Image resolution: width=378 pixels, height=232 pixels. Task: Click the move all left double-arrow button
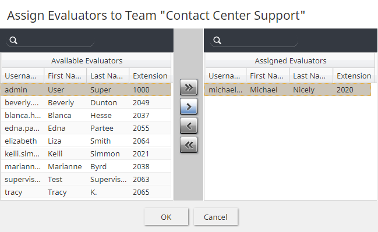click(x=189, y=145)
